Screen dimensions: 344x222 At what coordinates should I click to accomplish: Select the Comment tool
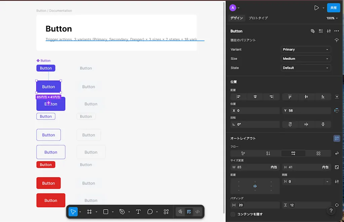150,212
